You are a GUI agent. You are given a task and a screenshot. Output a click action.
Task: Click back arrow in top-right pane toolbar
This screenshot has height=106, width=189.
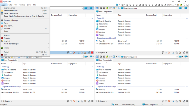(101, 8)
